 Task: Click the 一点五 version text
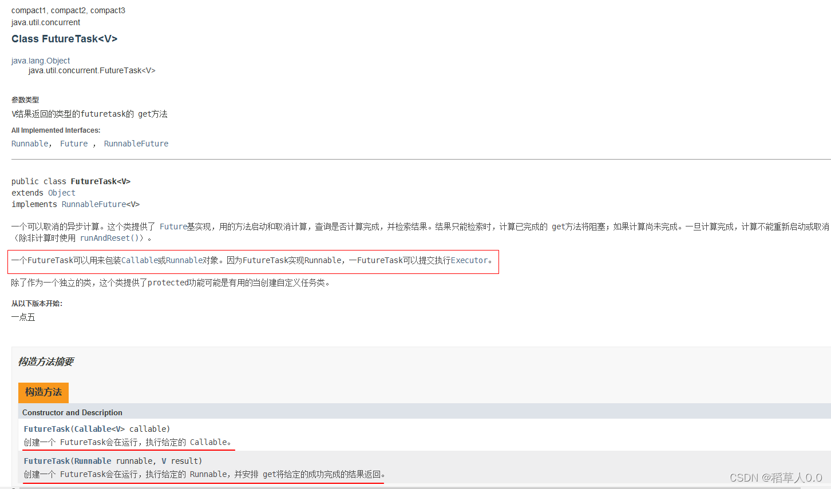(x=23, y=317)
